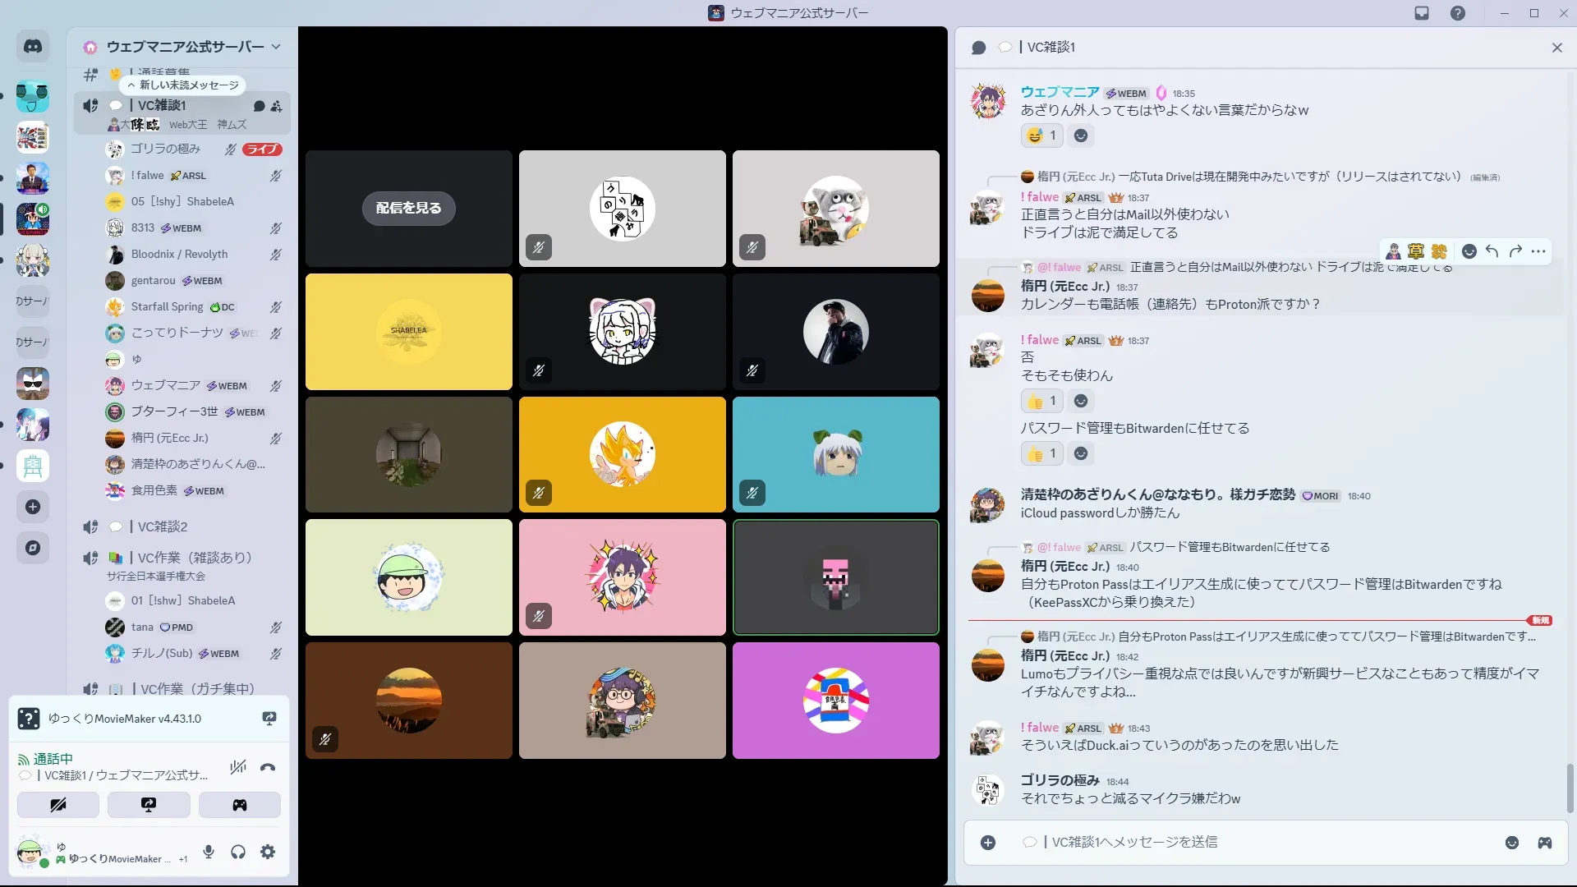Turn on camera in voice panel
The image size is (1577, 887).
point(58,805)
